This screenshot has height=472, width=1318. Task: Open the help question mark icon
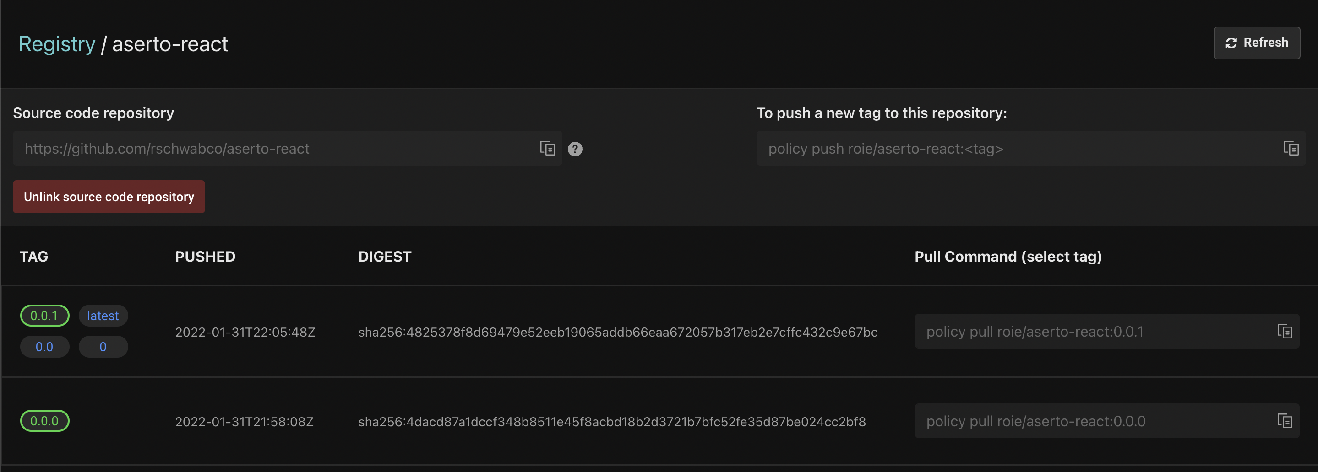[x=575, y=149]
